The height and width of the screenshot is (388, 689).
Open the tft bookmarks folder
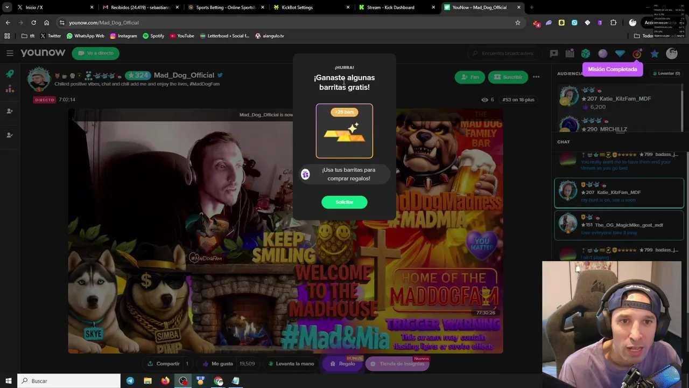tap(28, 36)
